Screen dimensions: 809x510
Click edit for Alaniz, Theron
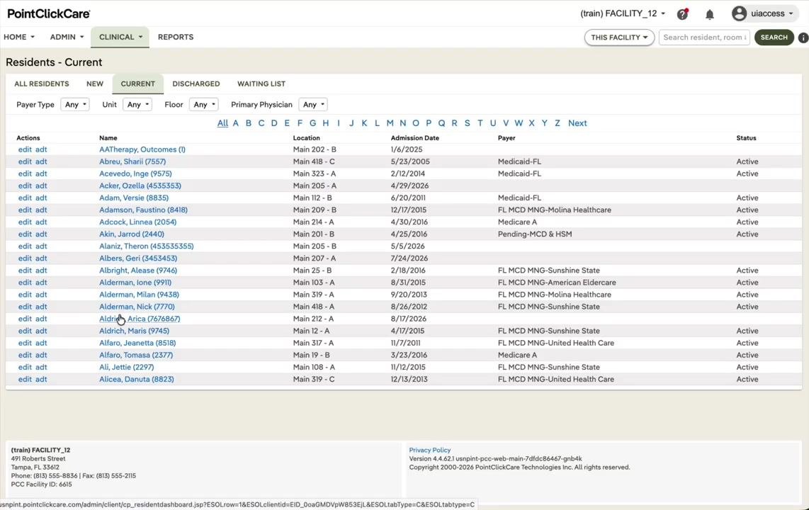tap(25, 246)
